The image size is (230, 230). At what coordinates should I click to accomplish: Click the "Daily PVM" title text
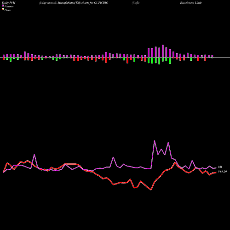point(9,3)
